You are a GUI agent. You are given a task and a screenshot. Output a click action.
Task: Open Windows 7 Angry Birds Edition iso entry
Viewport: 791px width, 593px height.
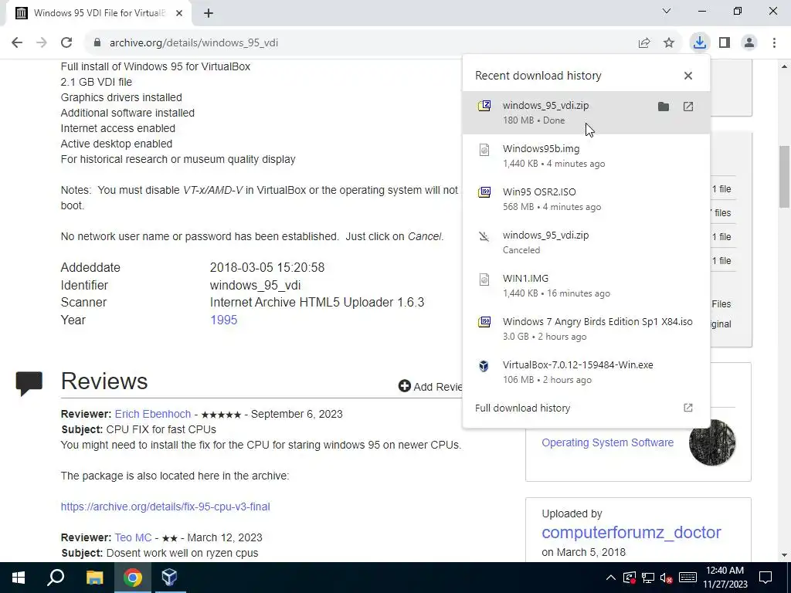[x=586, y=329]
